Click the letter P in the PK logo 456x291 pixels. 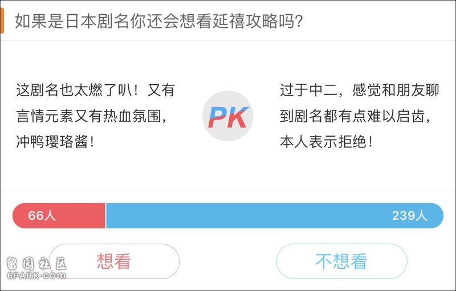217,117
